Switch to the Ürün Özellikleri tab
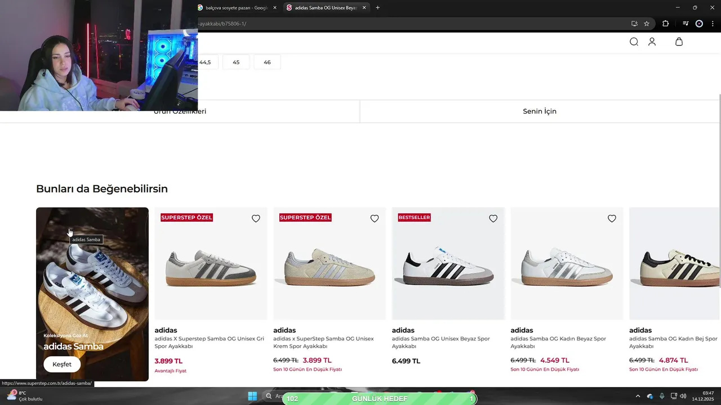The height and width of the screenshot is (405, 721). pyautogui.click(x=180, y=111)
